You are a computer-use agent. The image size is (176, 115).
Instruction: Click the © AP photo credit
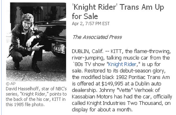pyautogui.click(x=11, y=84)
